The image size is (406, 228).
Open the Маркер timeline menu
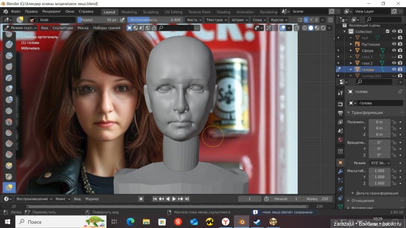click(92, 199)
